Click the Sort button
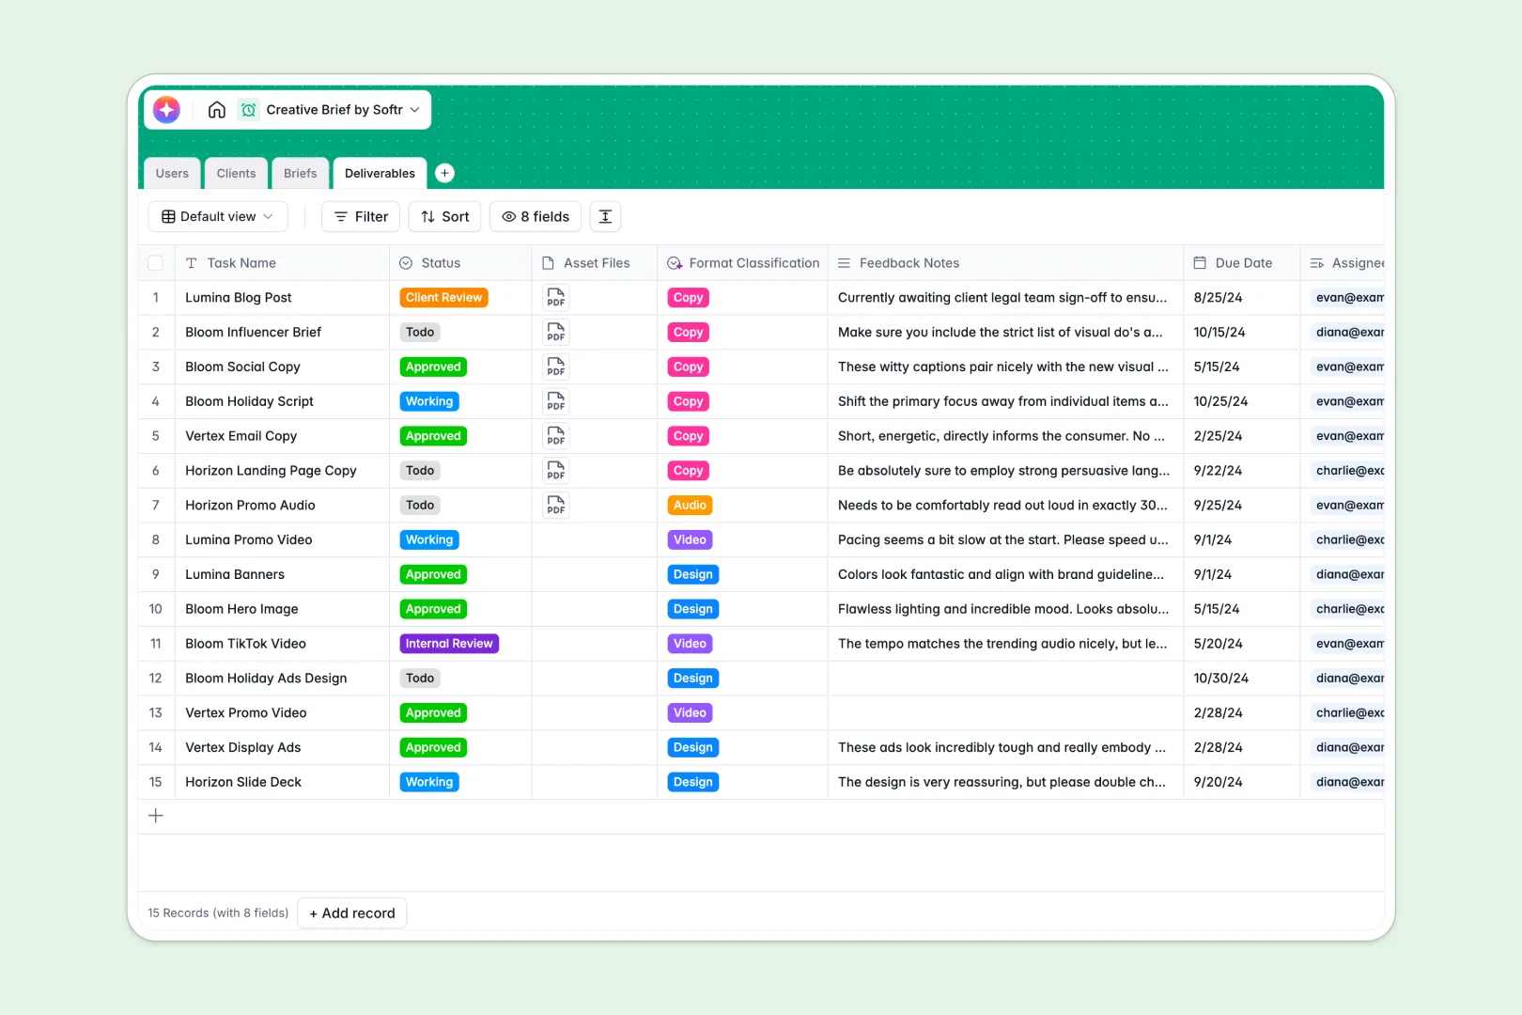The height and width of the screenshot is (1015, 1522). click(445, 217)
